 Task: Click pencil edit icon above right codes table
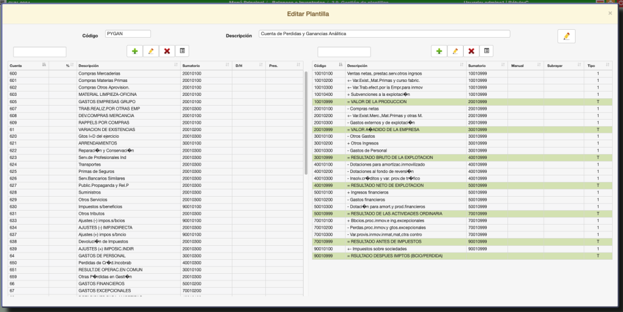[x=455, y=52]
